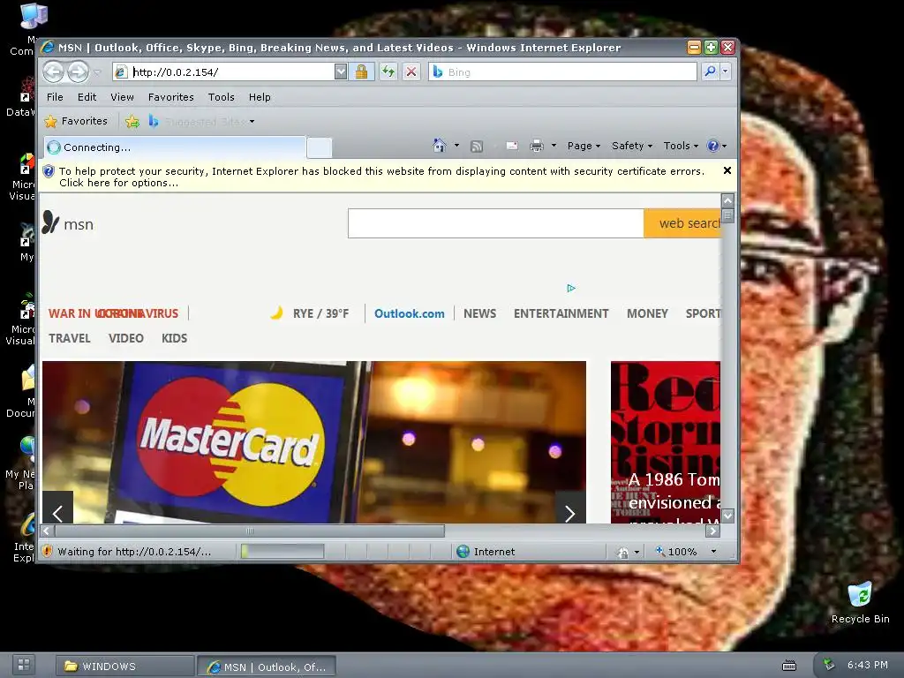The image size is (904, 678).
Task: Open the KIDS section link
Action: (x=174, y=338)
